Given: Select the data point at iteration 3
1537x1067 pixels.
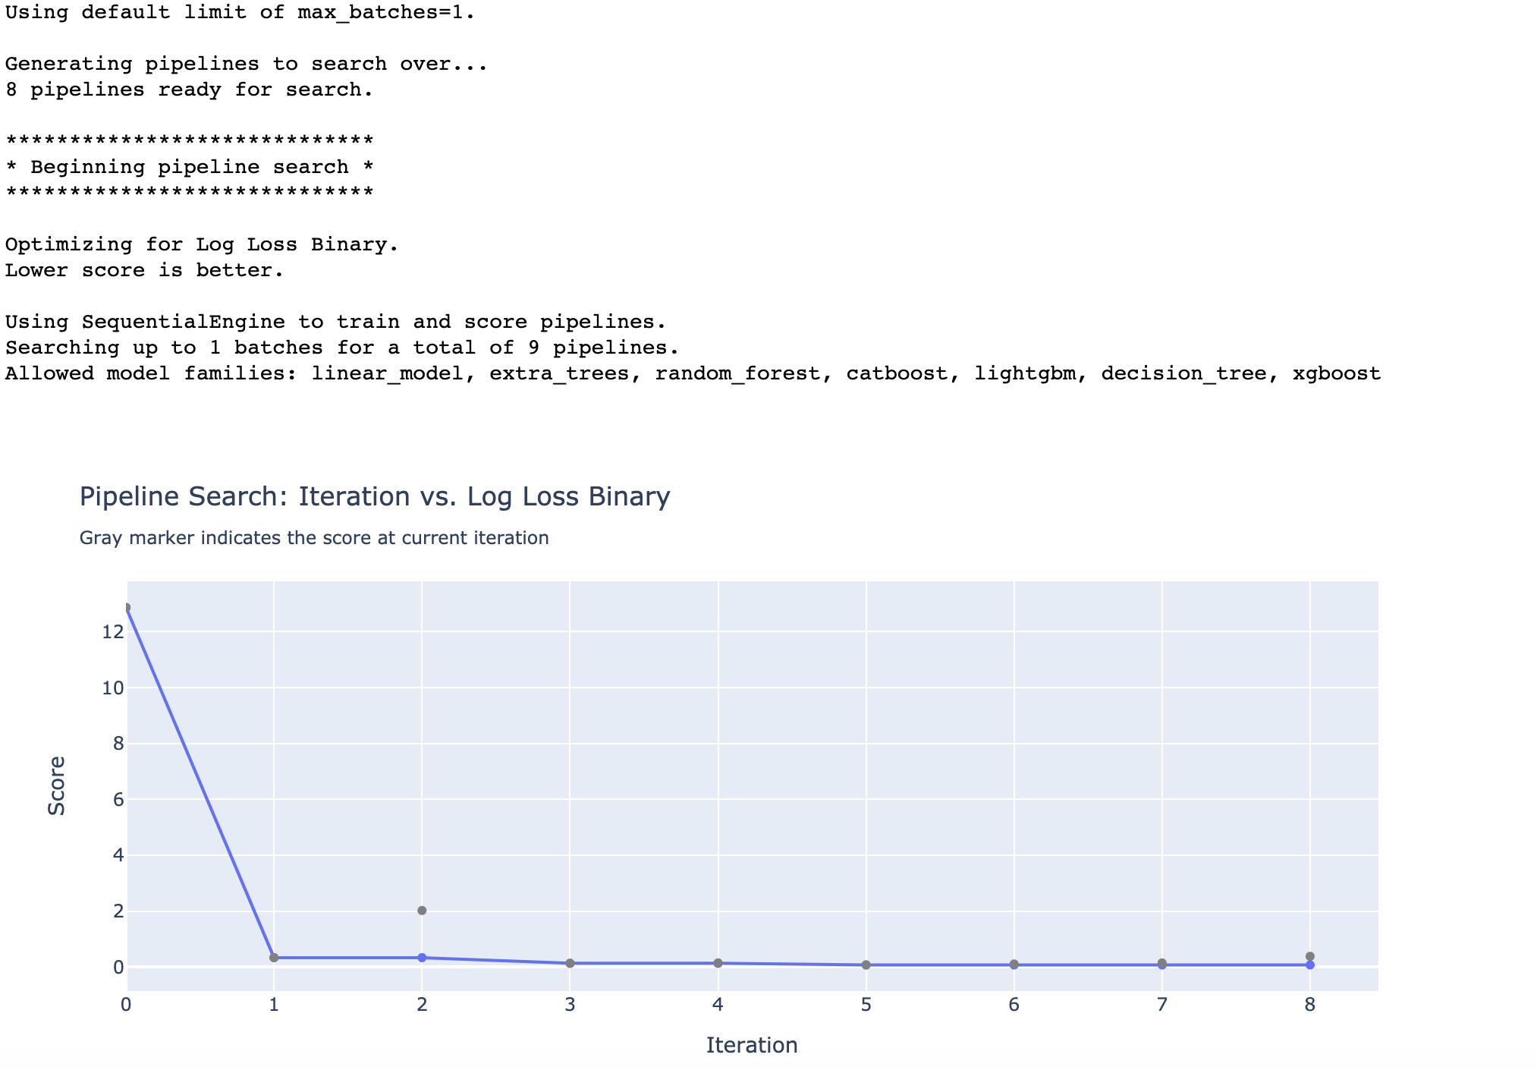Looking at the screenshot, I should [570, 963].
